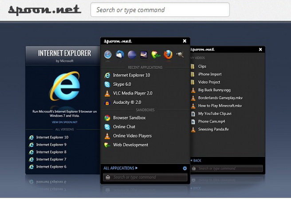Open Safari from the center panel icon row
The image size is (291, 199).
pos(108,54)
